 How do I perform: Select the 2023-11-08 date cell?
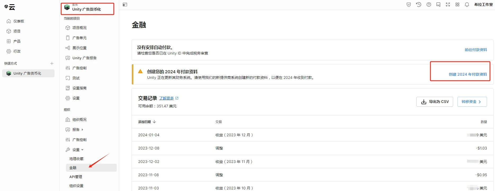(149, 175)
